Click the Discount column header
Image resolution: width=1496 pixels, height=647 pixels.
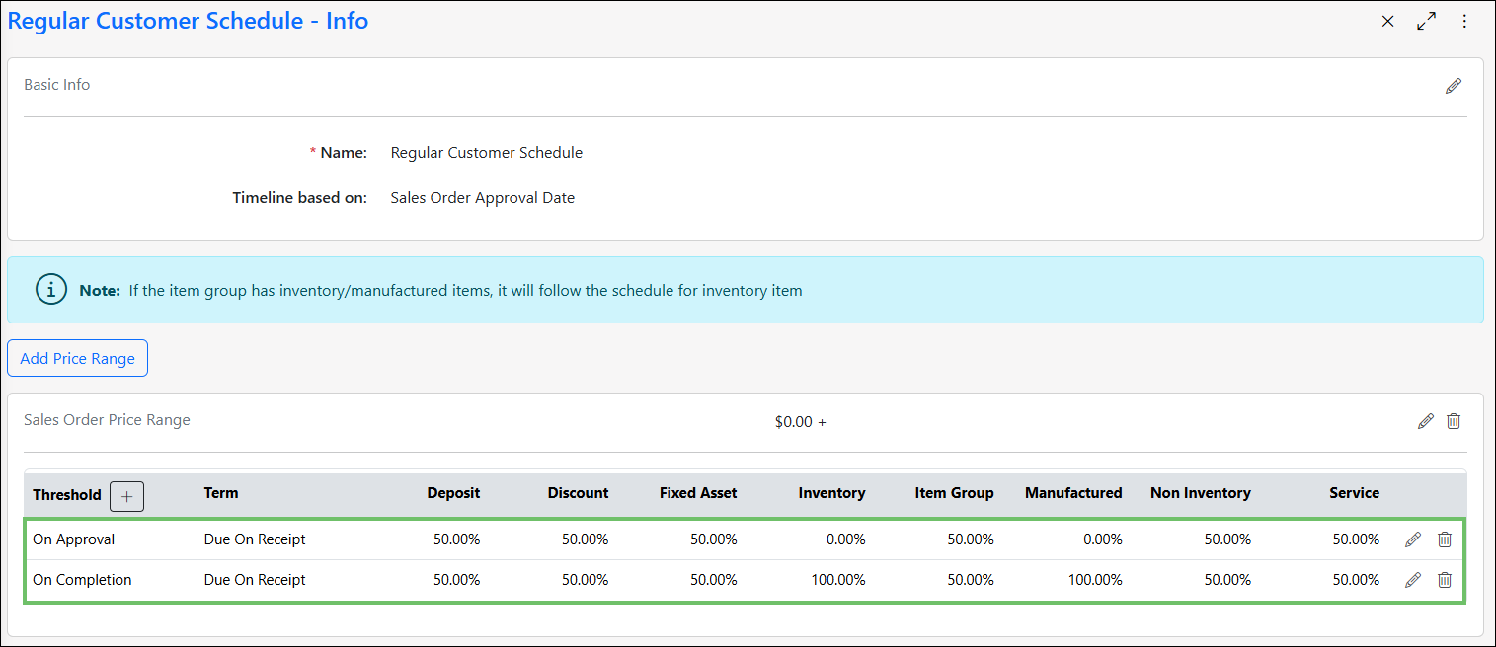pyautogui.click(x=578, y=493)
